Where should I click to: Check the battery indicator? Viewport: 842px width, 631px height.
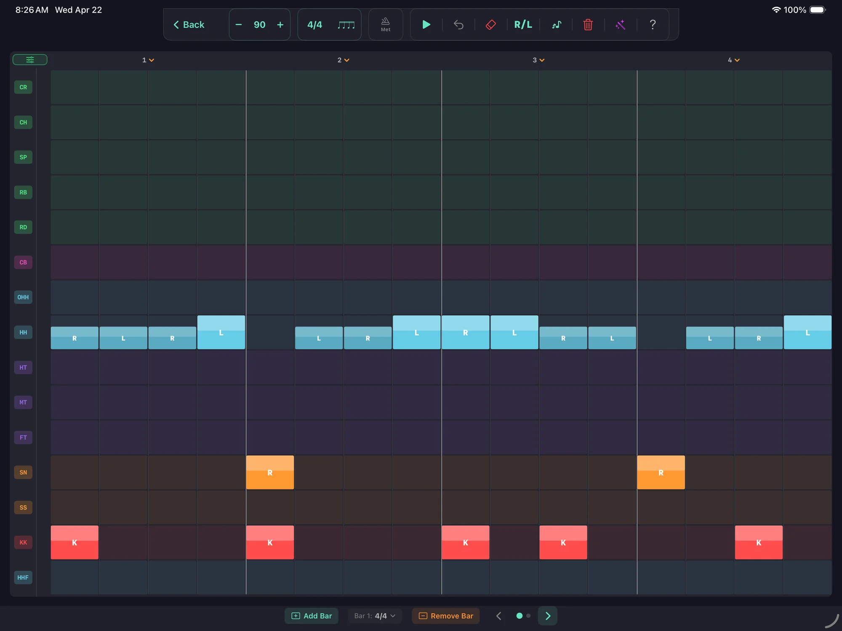pos(818,10)
